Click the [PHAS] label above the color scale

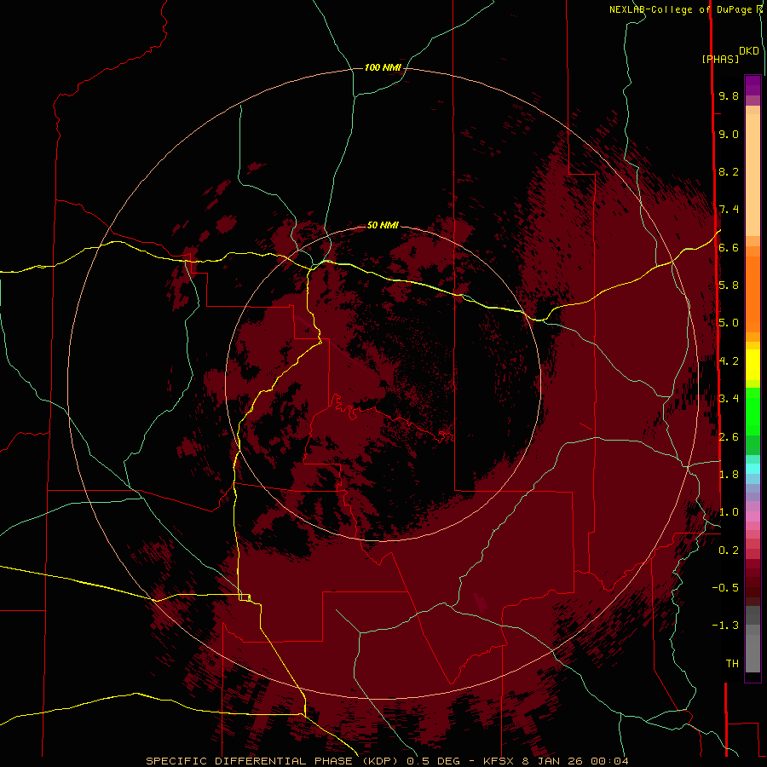point(720,59)
